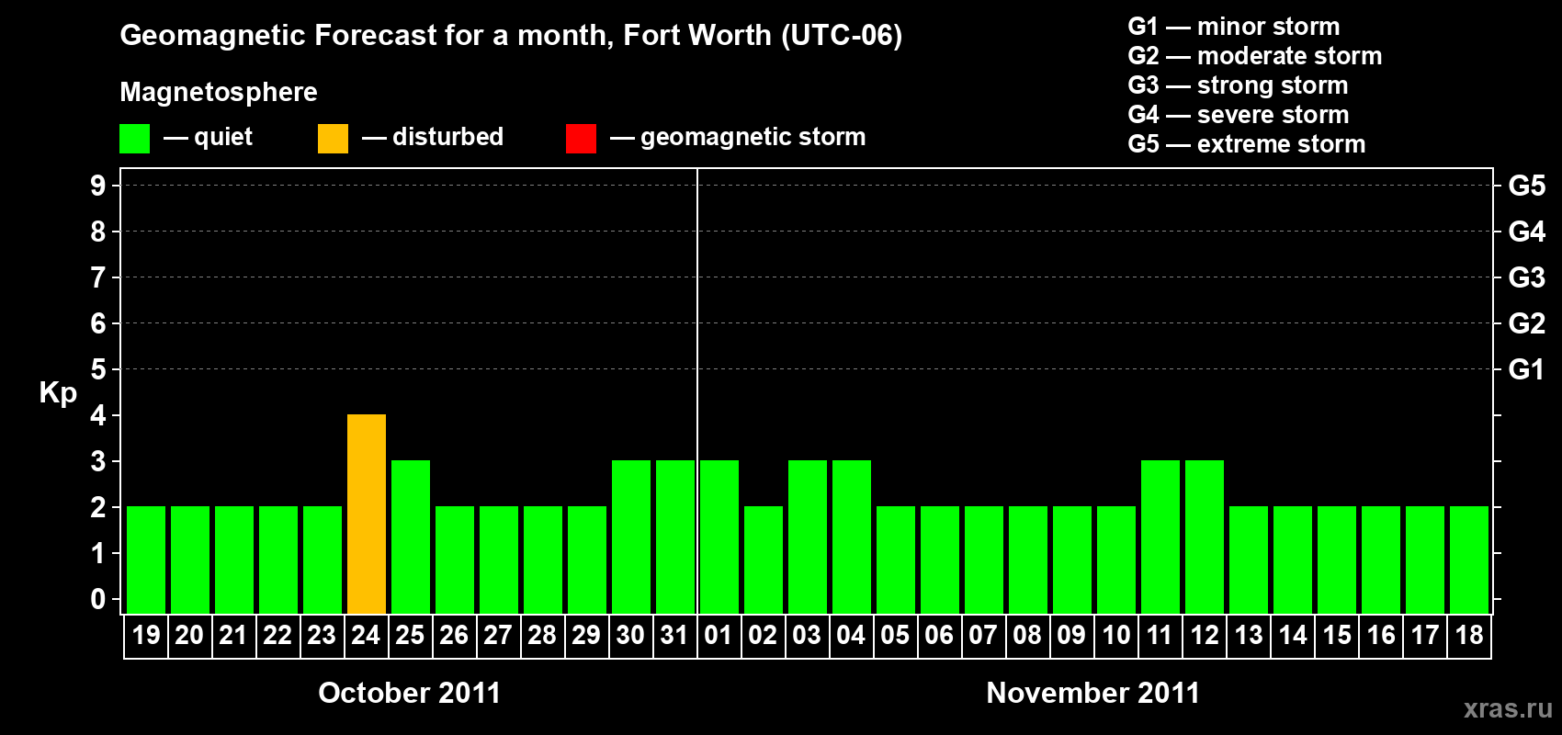Click Kp axis value '5'
This screenshot has width=1562, height=735.
[98, 369]
